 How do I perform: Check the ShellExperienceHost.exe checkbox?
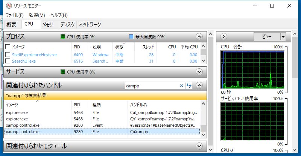[8, 55]
